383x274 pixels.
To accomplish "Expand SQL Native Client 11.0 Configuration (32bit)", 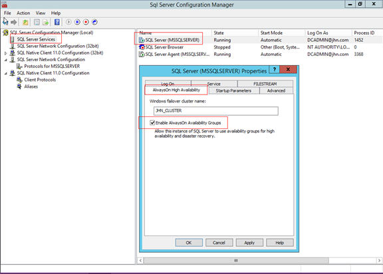I will pos(5,53).
